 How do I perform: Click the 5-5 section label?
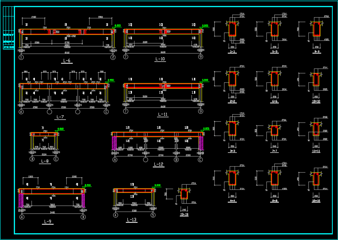(275, 52)
